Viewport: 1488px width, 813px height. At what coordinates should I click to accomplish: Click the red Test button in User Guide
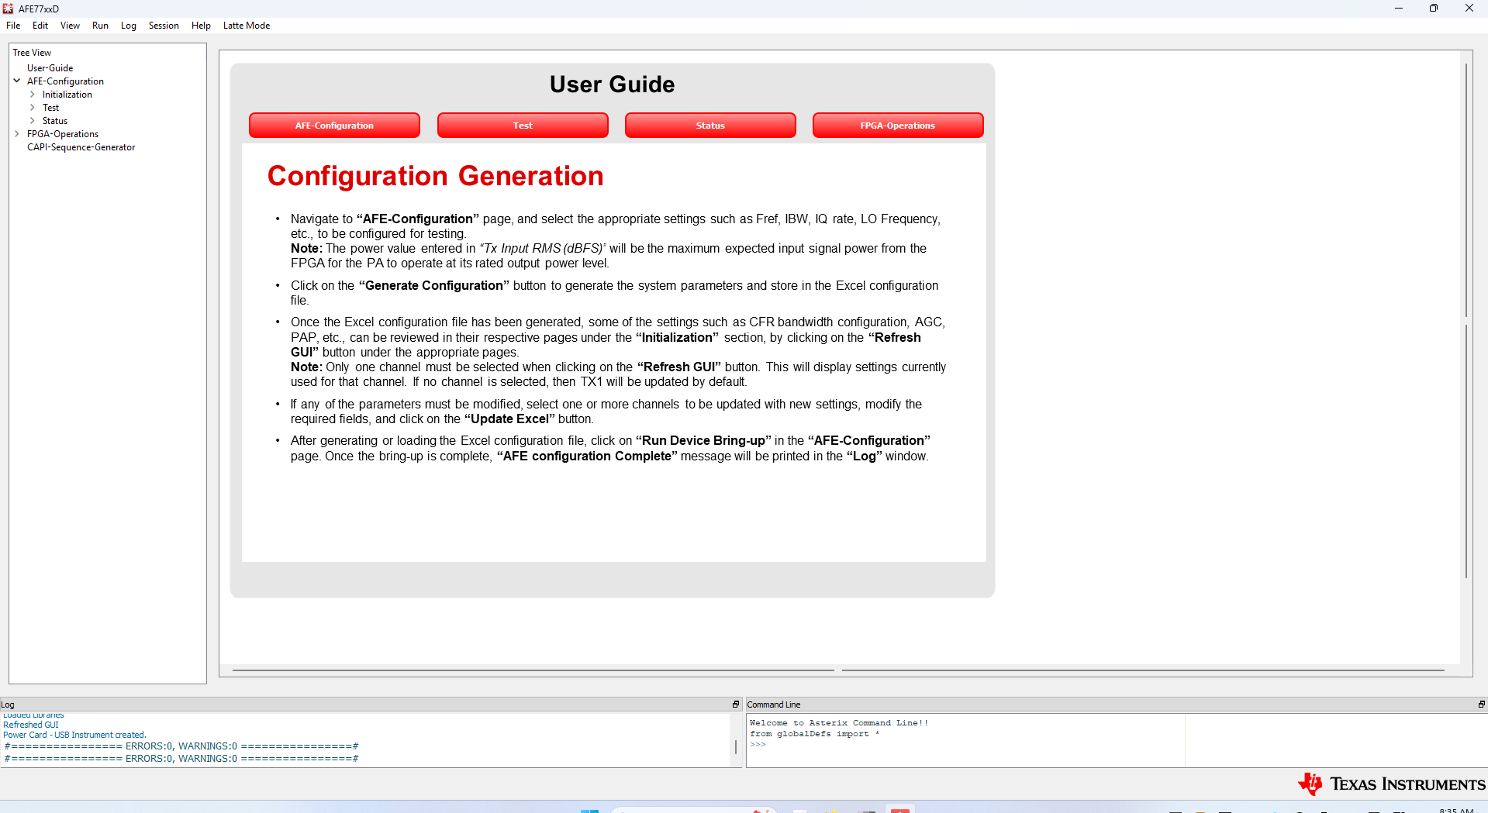point(522,126)
